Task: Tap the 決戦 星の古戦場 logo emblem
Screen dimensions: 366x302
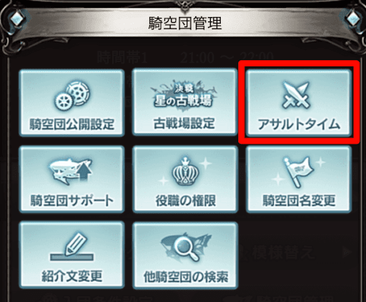Action: (x=184, y=97)
